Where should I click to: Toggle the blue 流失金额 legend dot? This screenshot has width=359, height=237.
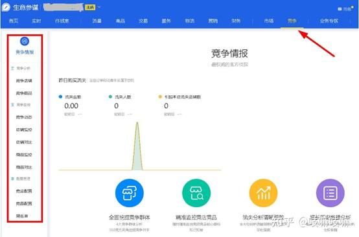point(60,96)
